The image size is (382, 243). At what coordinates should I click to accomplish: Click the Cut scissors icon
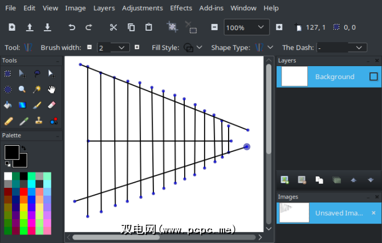pos(113,27)
